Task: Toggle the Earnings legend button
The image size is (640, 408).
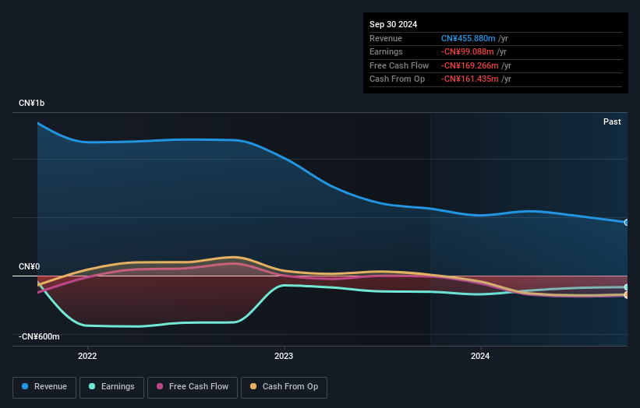Action: [x=111, y=387]
